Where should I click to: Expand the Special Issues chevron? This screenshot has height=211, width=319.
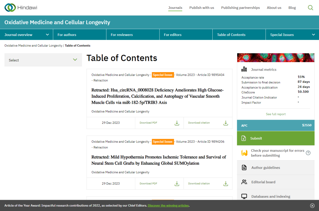click(x=313, y=35)
